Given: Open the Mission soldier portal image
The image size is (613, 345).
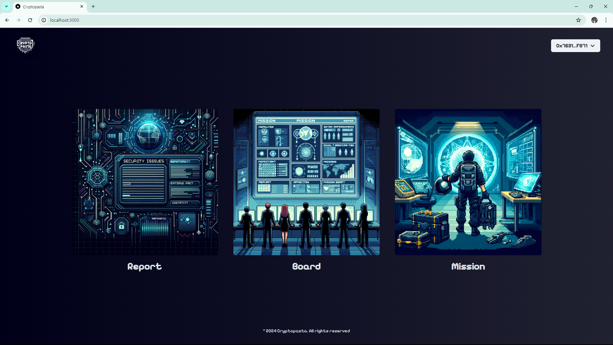Looking at the screenshot, I should point(468,182).
